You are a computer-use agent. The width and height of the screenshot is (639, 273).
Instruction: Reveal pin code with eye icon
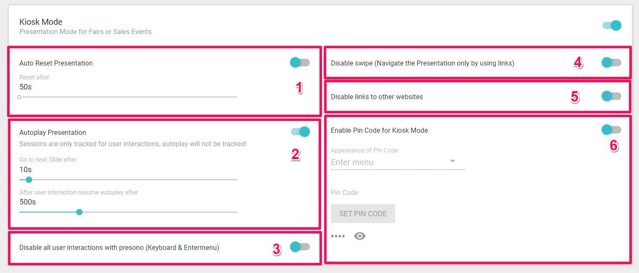coord(360,236)
